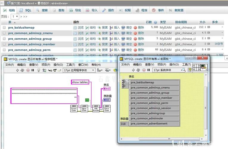Check the pre_common_admincp_cmenu row checkbox
Image resolution: width=228 pixels, height=149 pixels.
coord(4,33)
